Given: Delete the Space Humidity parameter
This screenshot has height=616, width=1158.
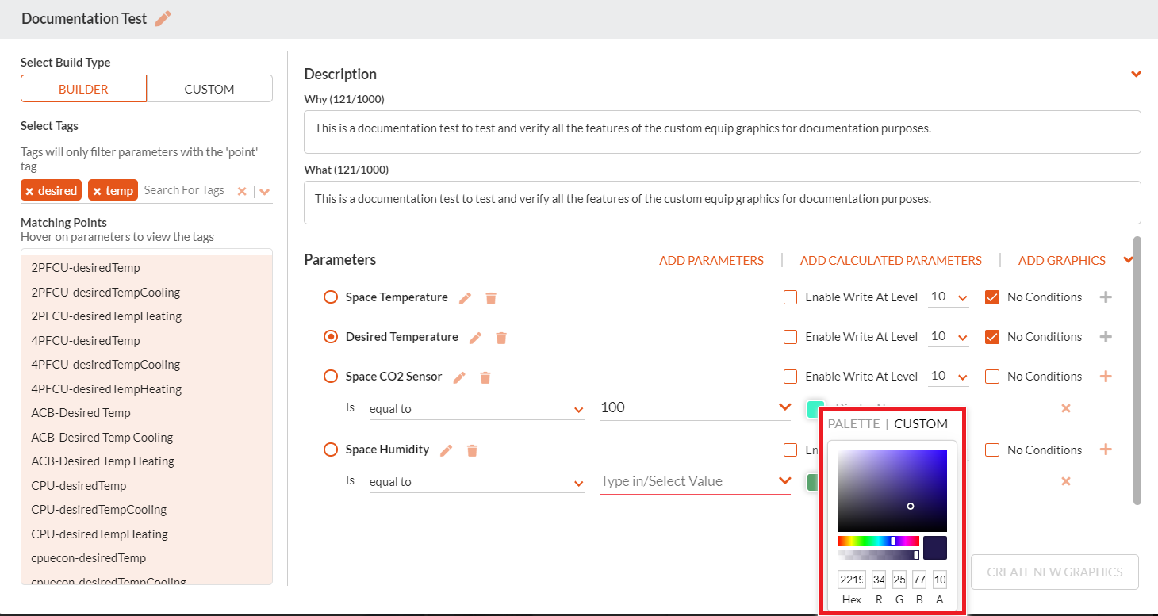Looking at the screenshot, I should coord(472,450).
